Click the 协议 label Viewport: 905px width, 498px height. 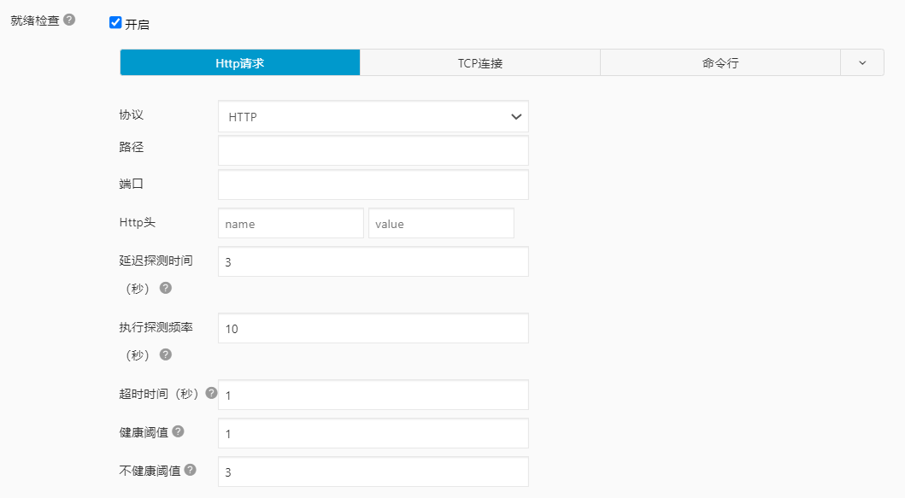tap(132, 114)
